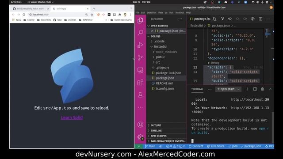
Task: Open Explorer panel more actions ellipsis
Action: click(180, 19)
